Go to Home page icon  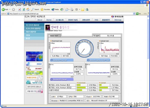coord(28,10)
